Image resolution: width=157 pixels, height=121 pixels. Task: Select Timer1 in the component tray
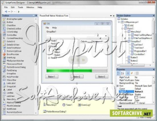[67, 105]
